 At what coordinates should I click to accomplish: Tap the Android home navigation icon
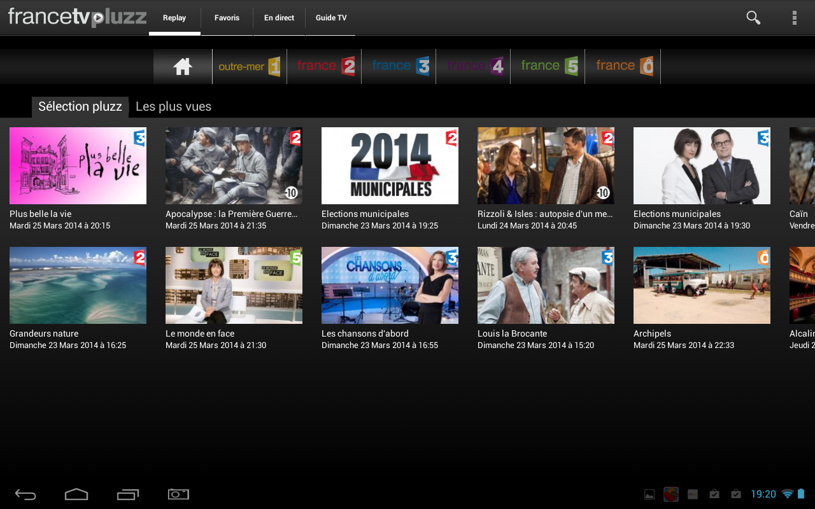(76, 494)
